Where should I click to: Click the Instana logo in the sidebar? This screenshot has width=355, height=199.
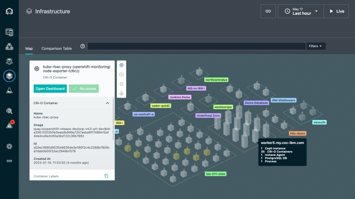[x=9, y=11]
